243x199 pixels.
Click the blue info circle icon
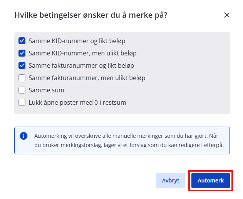tap(23, 136)
